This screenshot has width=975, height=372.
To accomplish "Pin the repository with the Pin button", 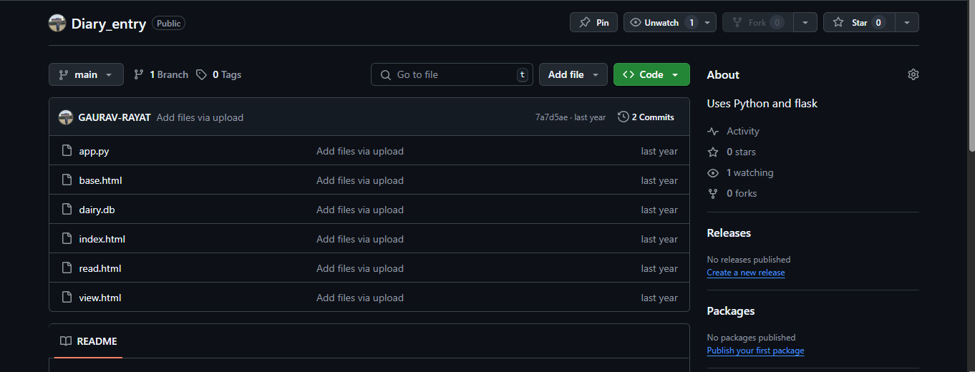I will 593,22.
